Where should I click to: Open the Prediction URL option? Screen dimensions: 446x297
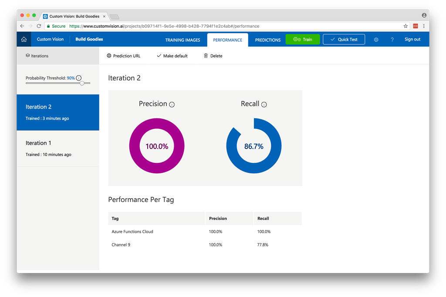coord(124,56)
